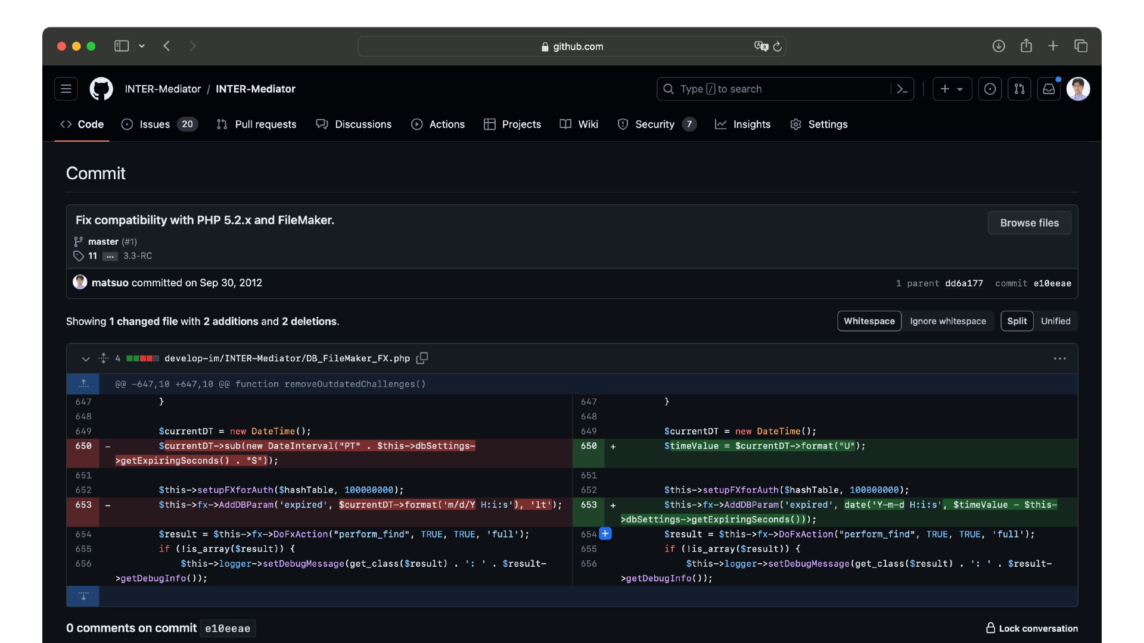Switch to Unified diff view
Image resolution: width=1144 pixels, height=643 pixels.
(1056, 321)
